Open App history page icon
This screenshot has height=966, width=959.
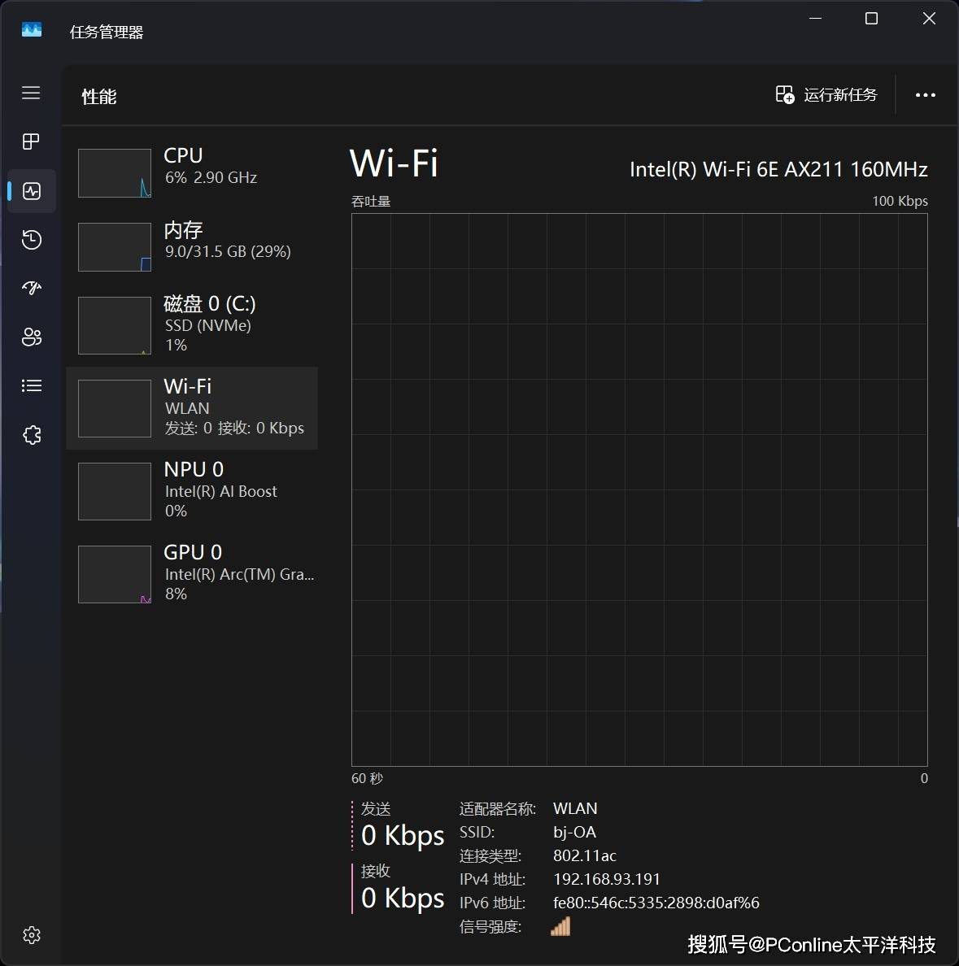[31, 240]
